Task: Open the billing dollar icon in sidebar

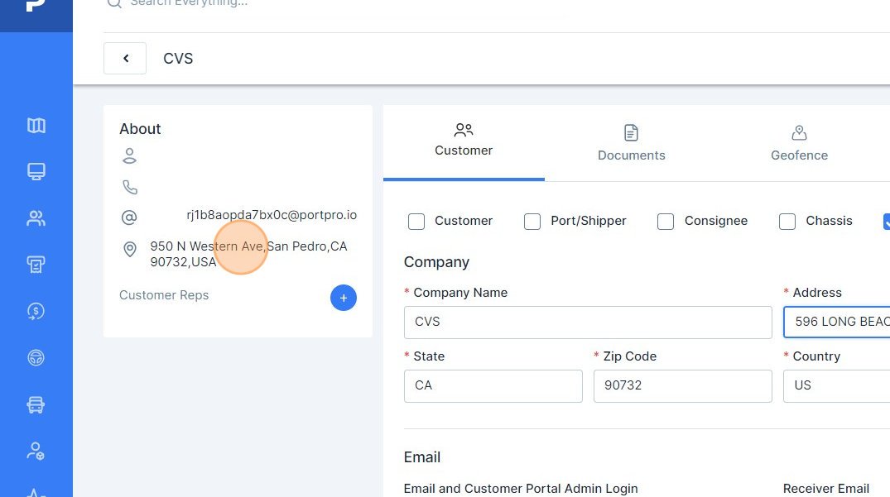Action: 36,311
